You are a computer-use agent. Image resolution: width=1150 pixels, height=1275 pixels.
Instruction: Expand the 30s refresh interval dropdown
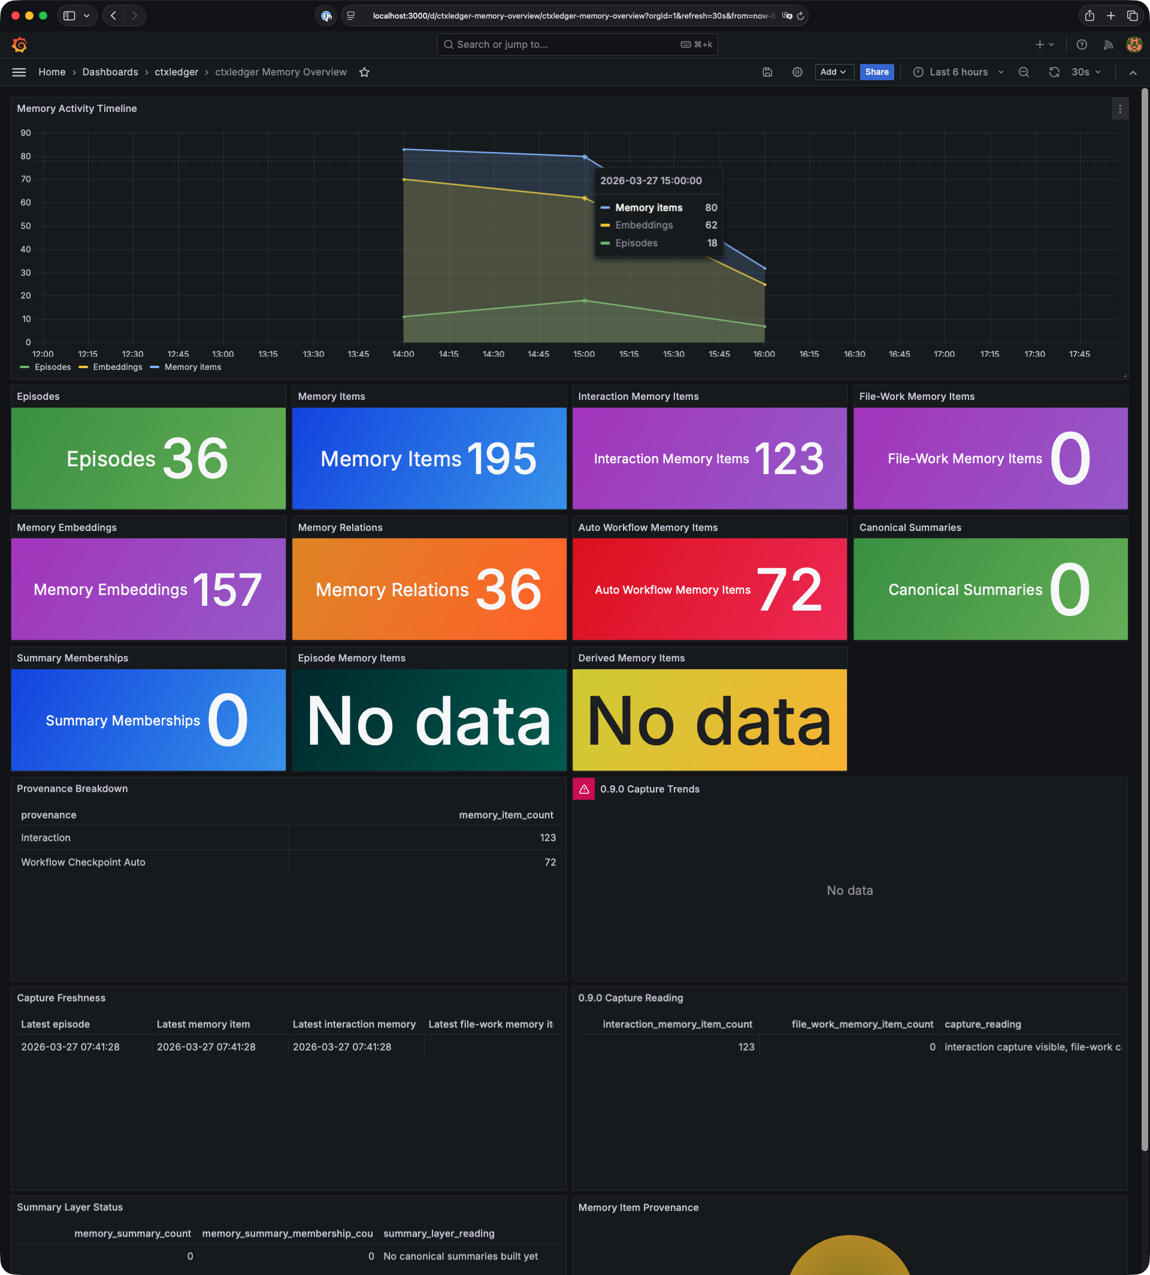[1086, 72]
